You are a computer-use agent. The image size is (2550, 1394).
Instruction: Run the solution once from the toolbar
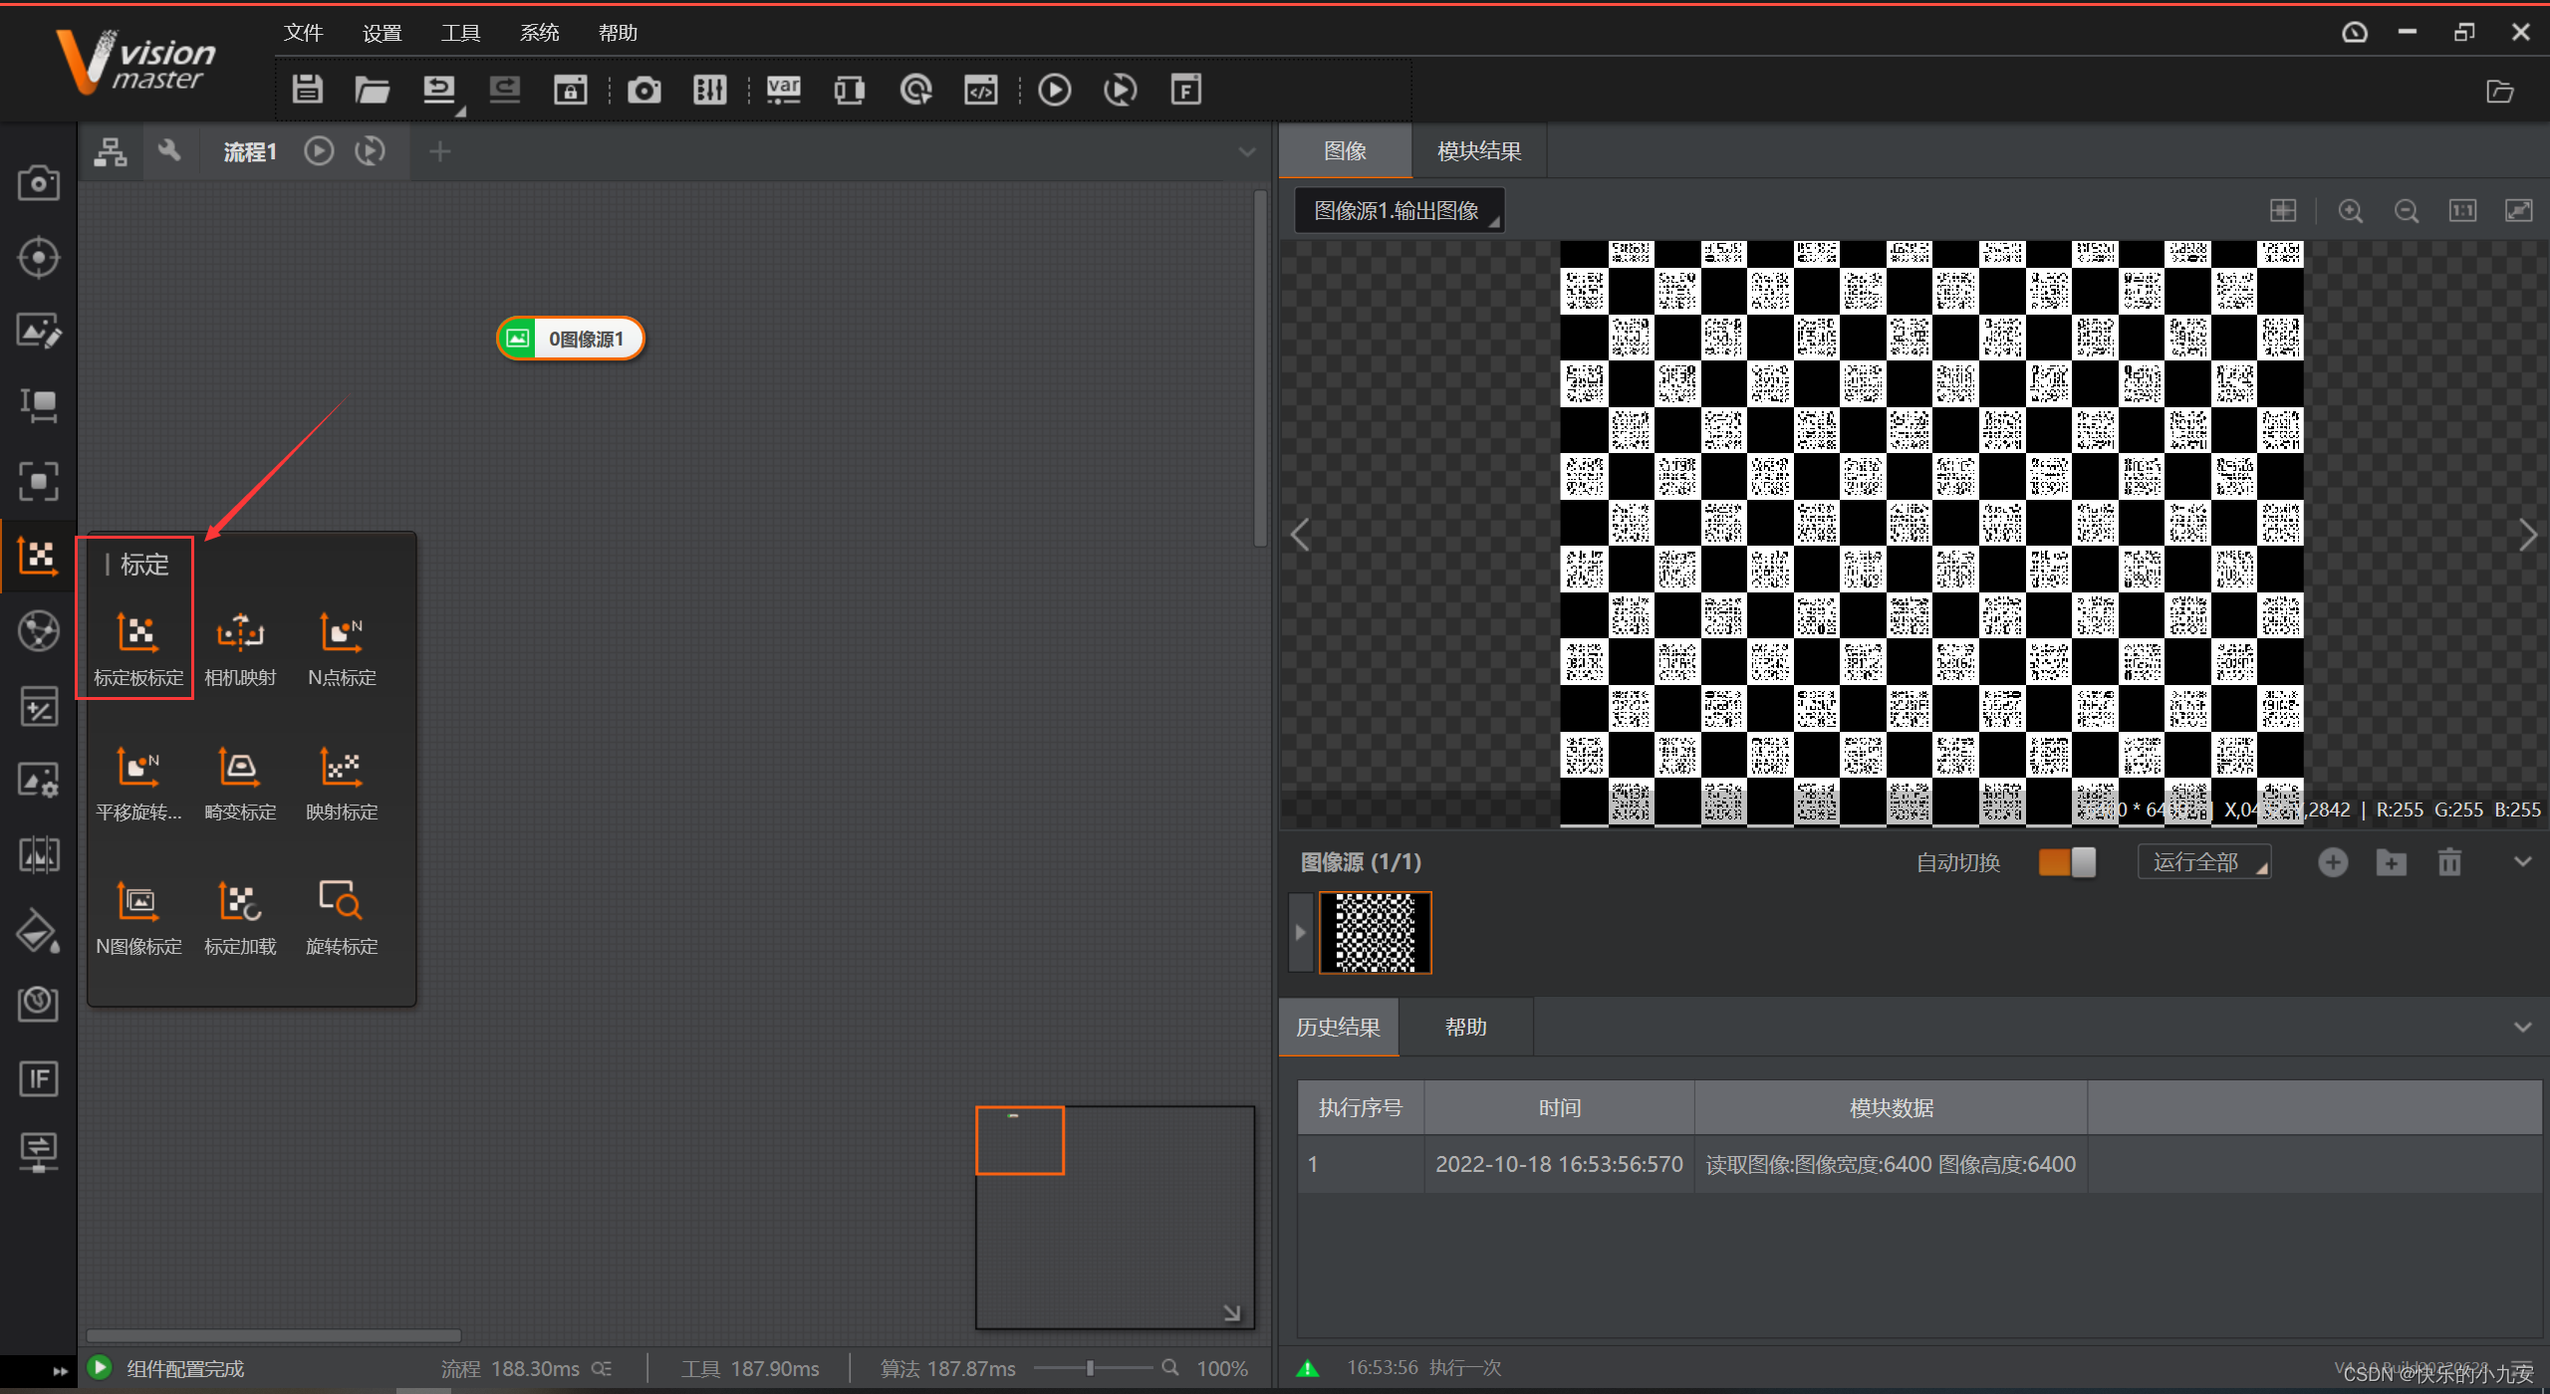click(1054, 90)
